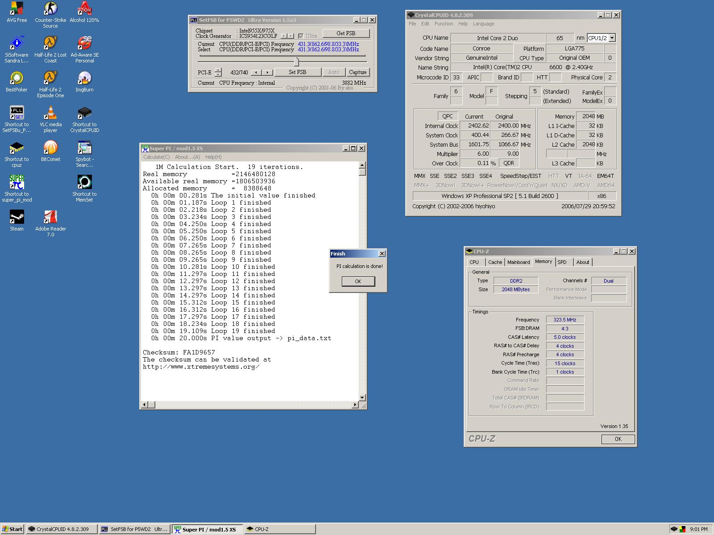Click the QPC button in CrystalCPUID
714x535 pixels.
(x=447, y=116)
